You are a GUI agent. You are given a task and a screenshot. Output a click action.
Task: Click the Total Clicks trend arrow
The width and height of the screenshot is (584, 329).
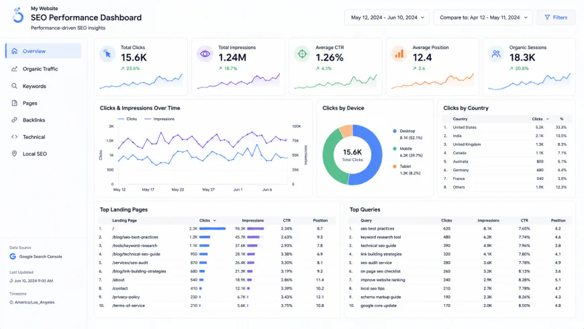tap(123, 68)
